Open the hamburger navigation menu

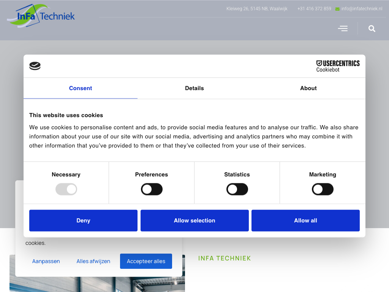click(343, 29)
